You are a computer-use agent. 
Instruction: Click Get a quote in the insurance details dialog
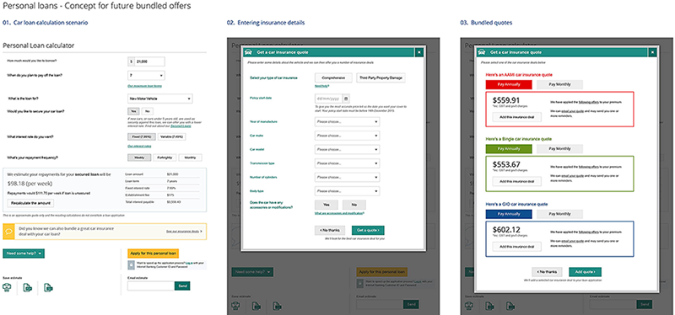tap(368, 230)
